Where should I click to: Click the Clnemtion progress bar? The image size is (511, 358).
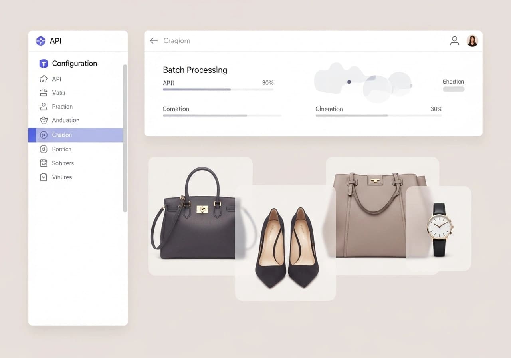tap(378, 115)
